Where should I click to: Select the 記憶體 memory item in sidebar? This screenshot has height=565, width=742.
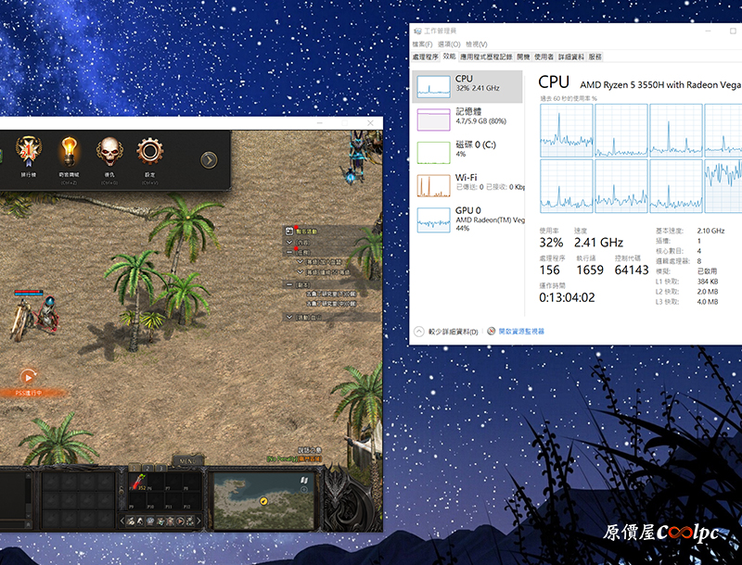467,119
